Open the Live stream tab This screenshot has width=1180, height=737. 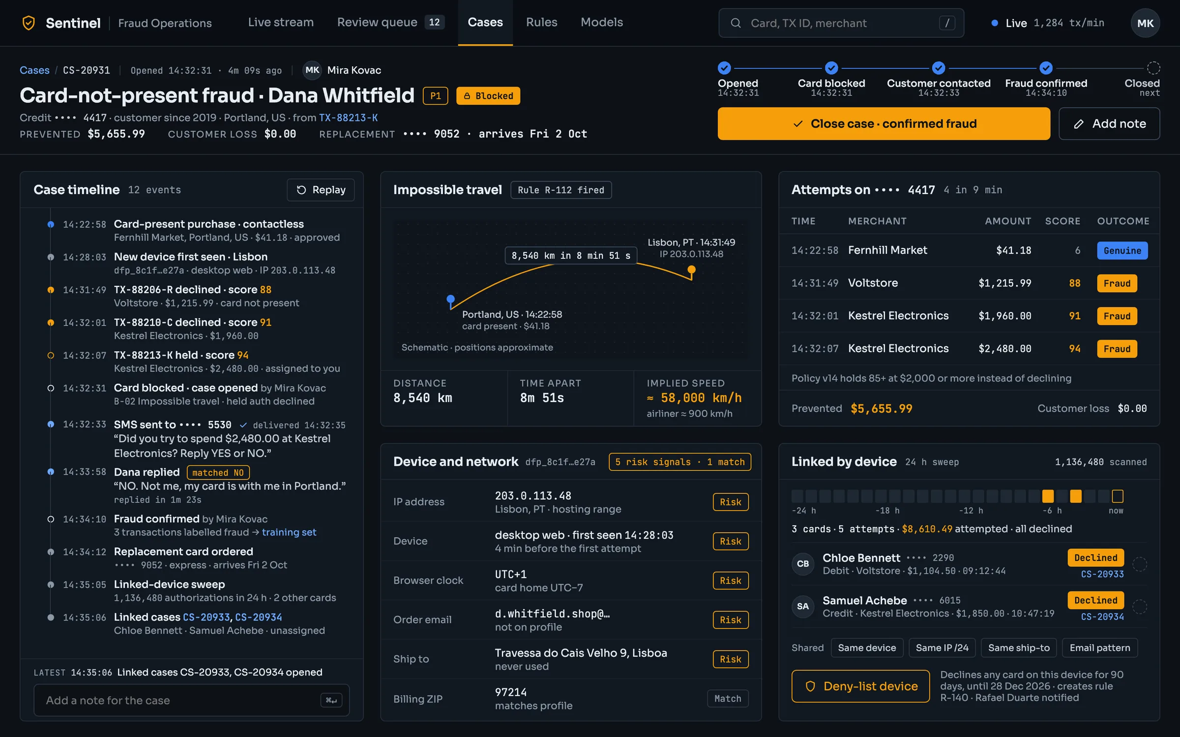point(281,23)
